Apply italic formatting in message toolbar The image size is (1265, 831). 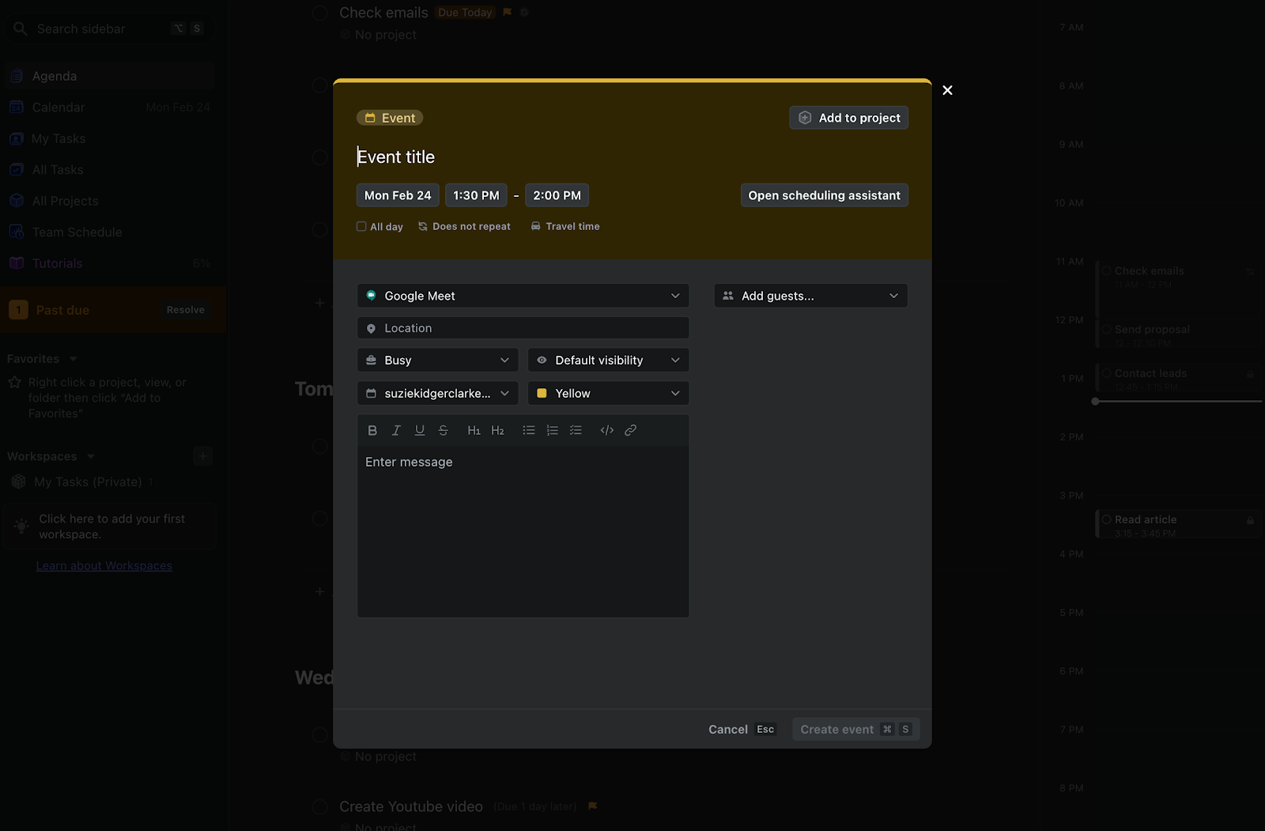[396, 430]
